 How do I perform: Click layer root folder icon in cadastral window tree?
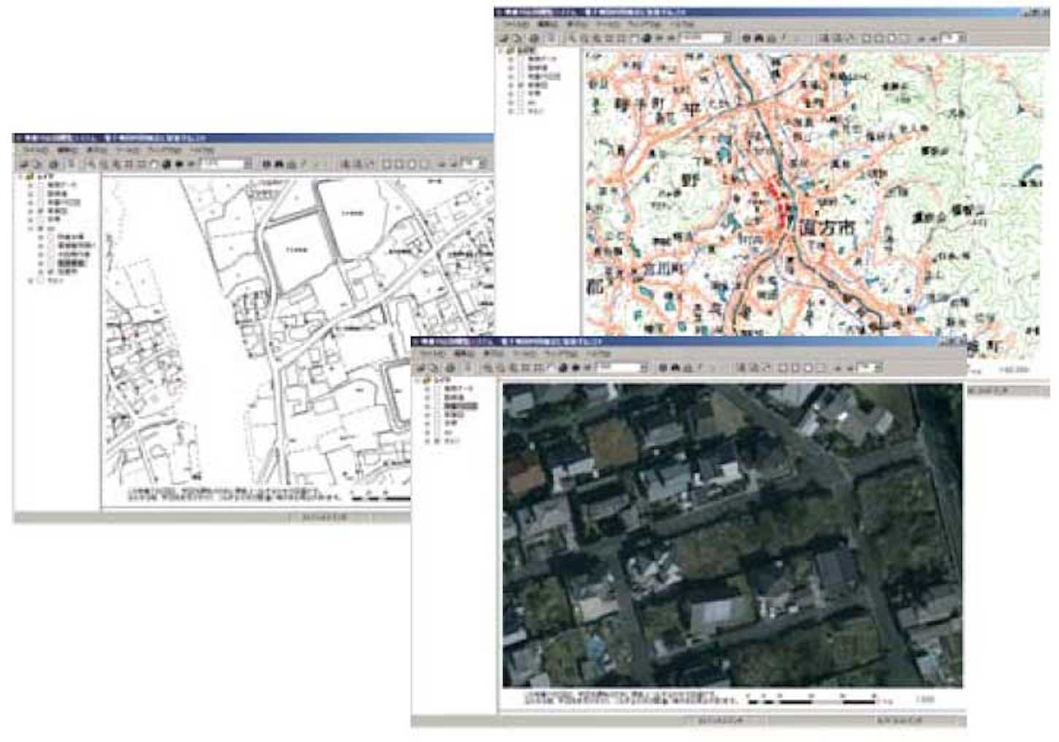point(30,176)
